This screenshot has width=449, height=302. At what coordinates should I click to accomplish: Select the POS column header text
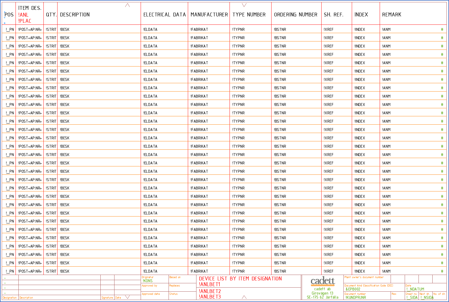click(9, 15)
